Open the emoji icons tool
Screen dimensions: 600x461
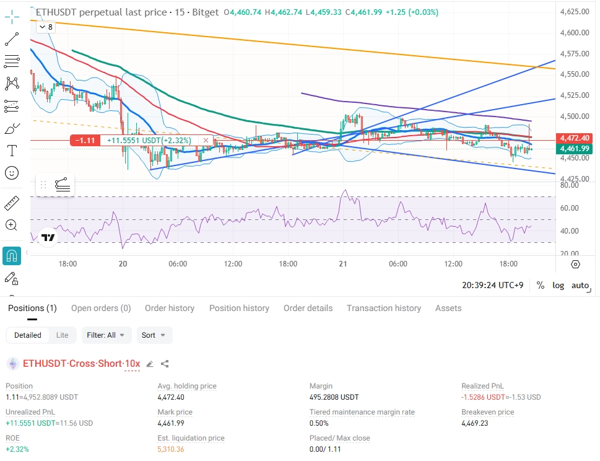pos(12,173)
